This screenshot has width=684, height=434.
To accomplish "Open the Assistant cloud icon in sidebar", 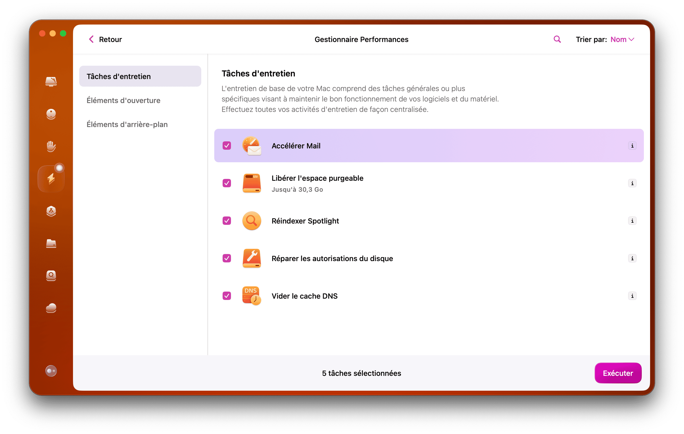I will tap(51, 308).
